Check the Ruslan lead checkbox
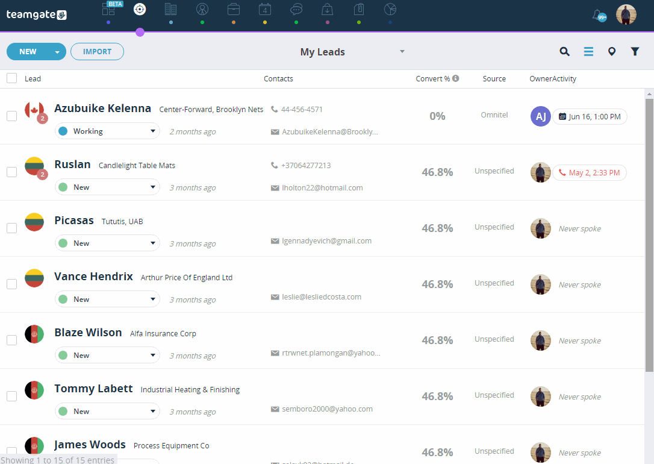This screenshot has width=654, height=464. point(11,172)
